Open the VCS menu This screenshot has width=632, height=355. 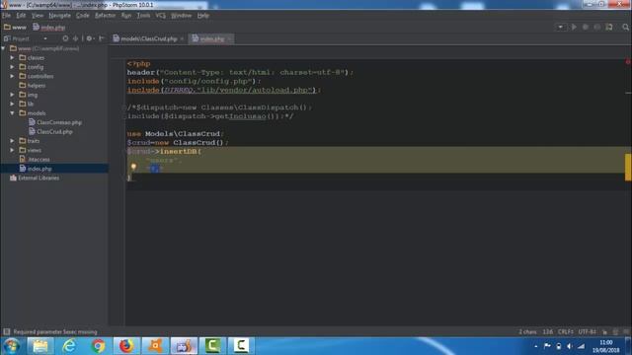[160, 16]
